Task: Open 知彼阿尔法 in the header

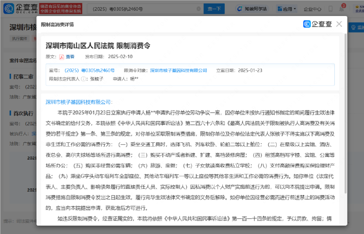Action: pos(252,9)
